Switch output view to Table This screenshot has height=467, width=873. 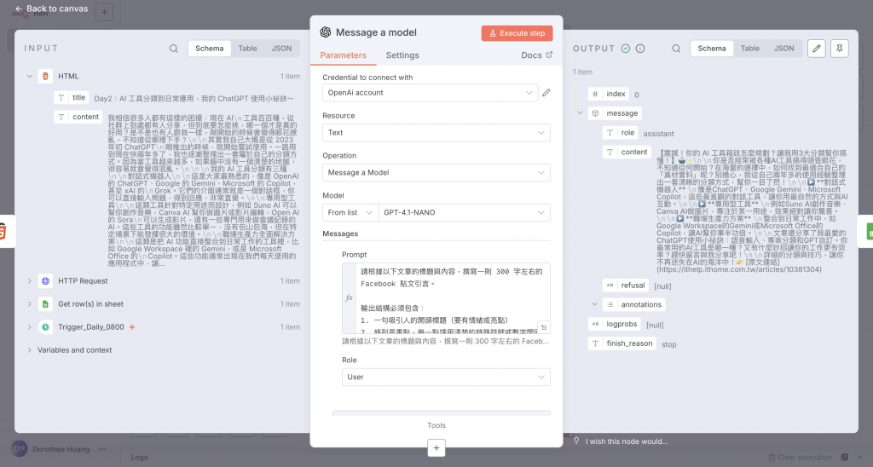pos(750,49)
